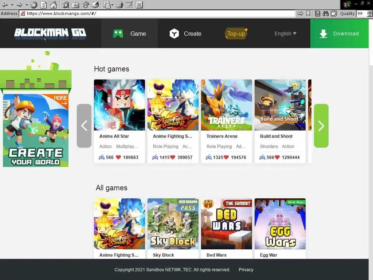This screenshot has width=373, height=280.
Task: Reload the page with the refresh icon
Action: pos(44,4)
